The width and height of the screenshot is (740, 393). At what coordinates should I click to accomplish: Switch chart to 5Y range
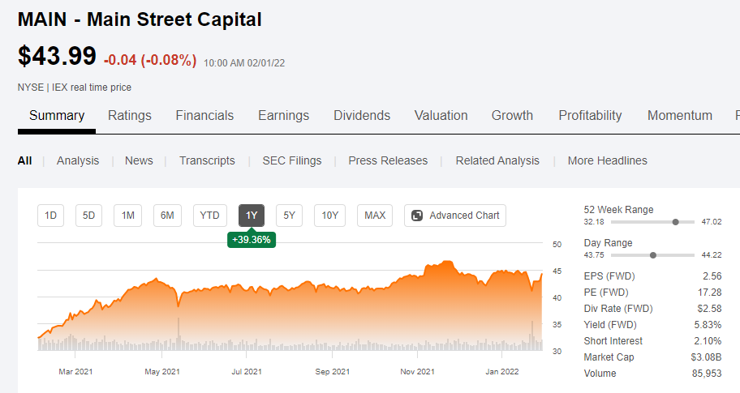(x=290, y=216)
